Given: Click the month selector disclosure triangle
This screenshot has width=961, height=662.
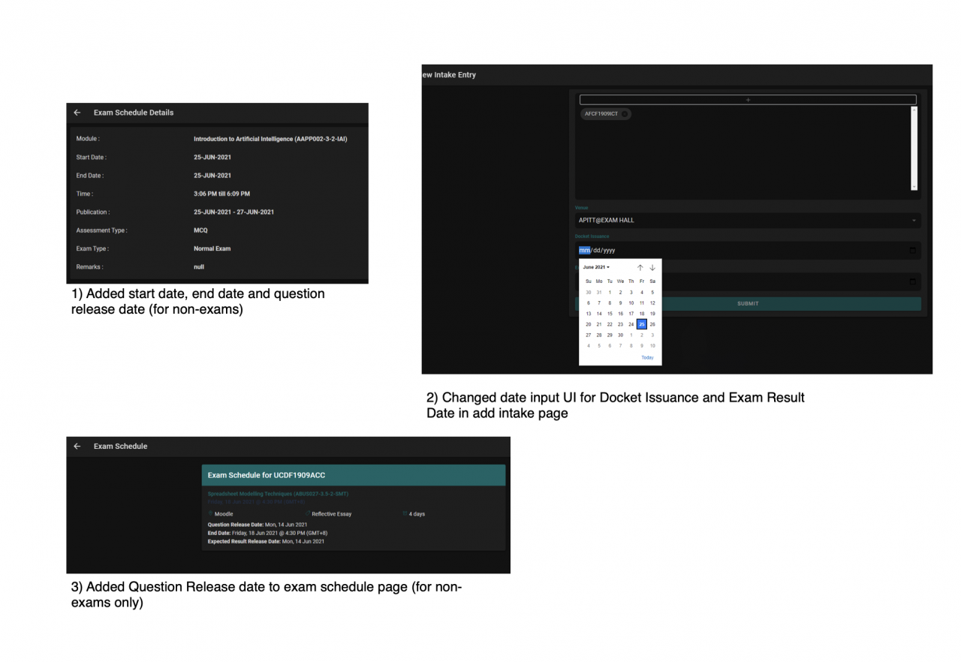Looking at the screenshot, I should 609,267.
